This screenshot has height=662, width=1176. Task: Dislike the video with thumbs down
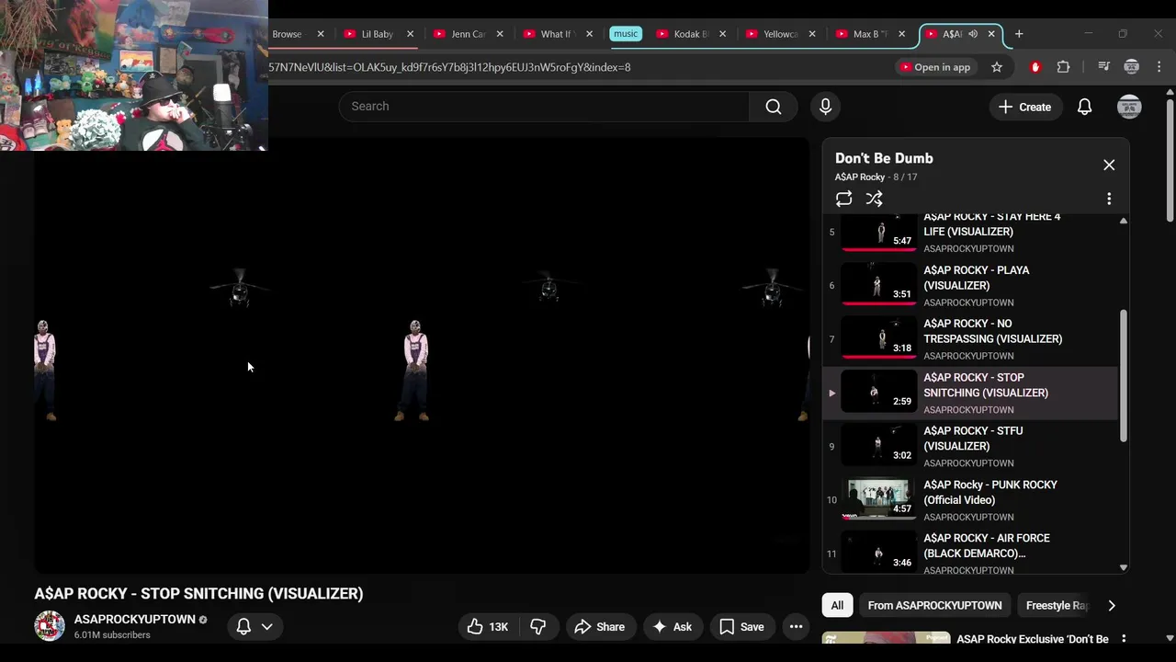click(538, 627)
